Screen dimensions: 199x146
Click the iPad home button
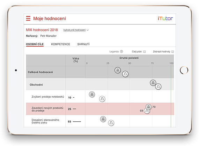coord(184,70)
